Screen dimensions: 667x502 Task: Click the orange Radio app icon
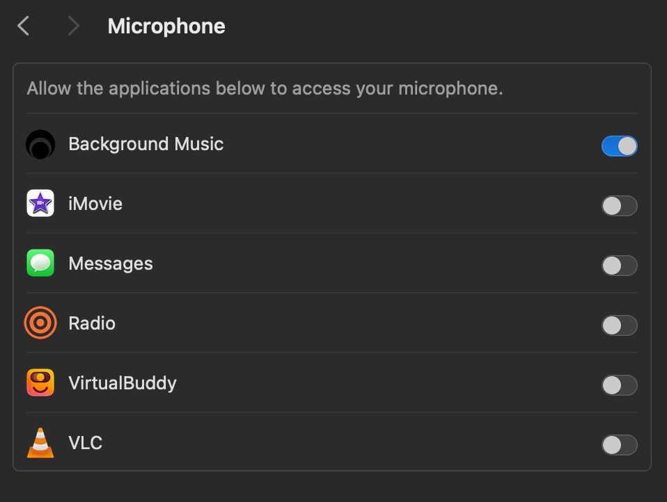point(40,323)
